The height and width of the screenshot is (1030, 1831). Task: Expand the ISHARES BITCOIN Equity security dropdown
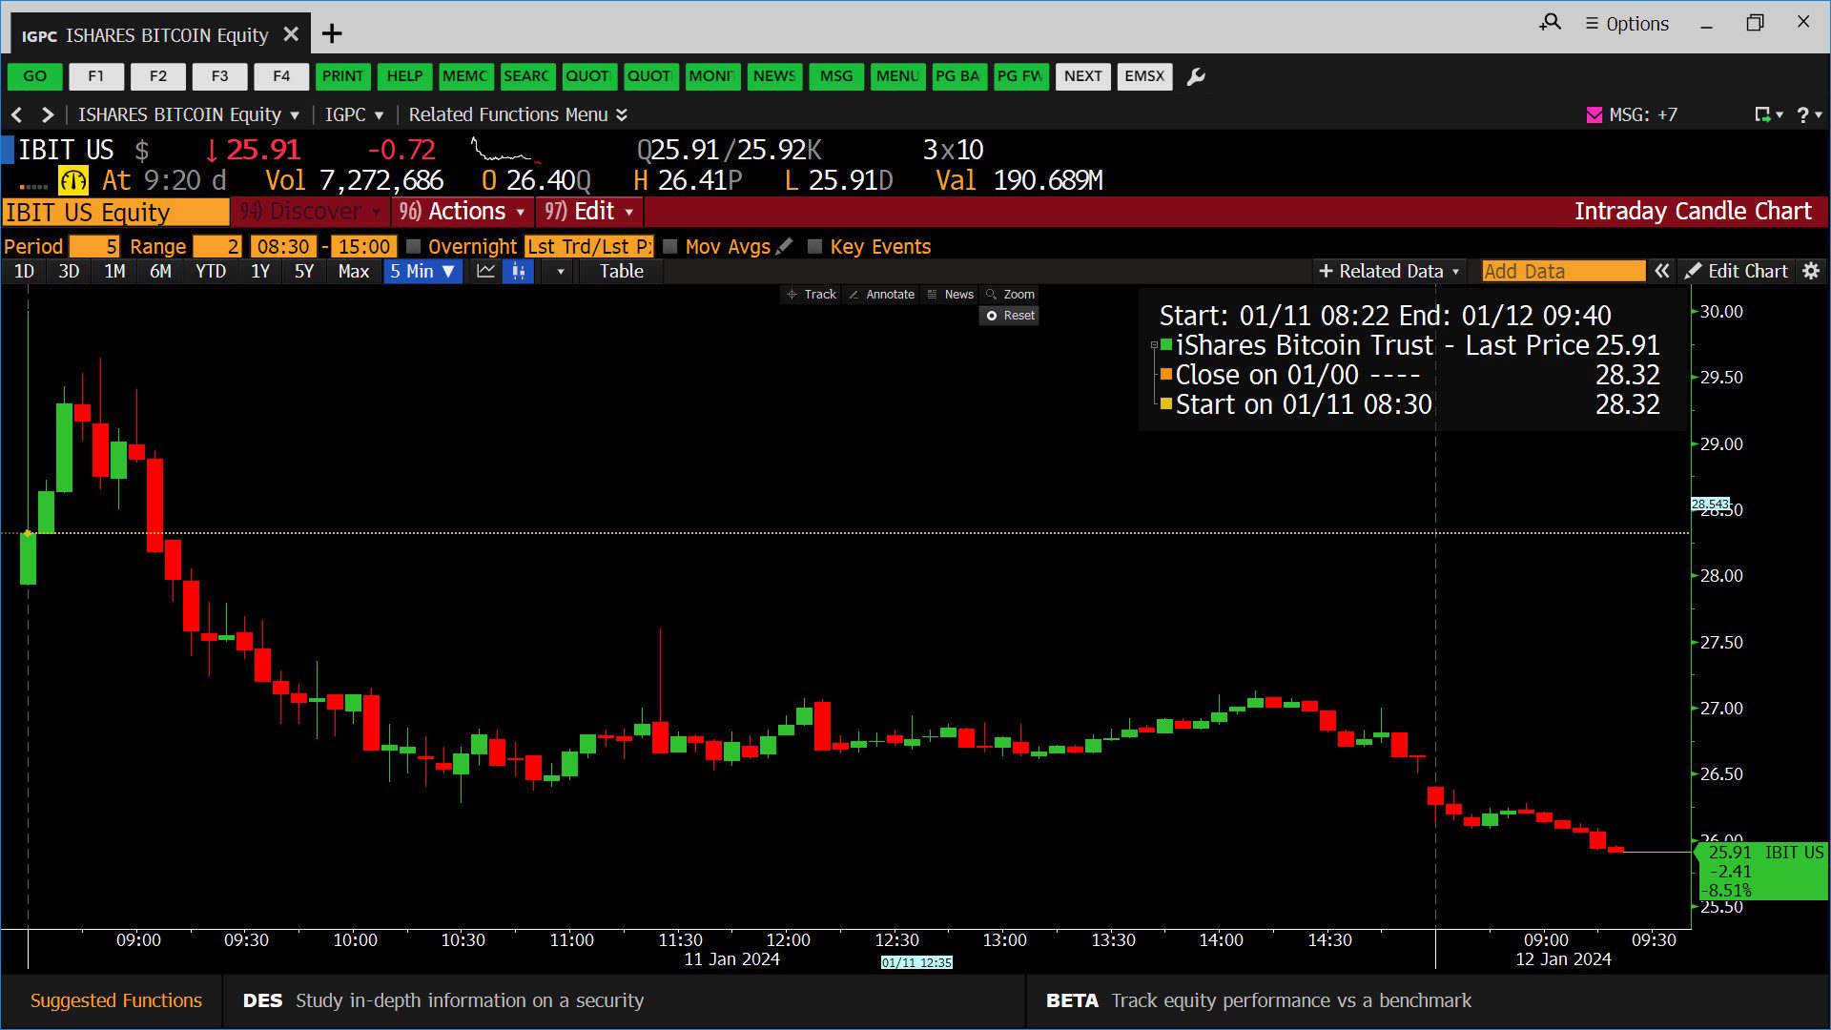(x=189, y=114)
